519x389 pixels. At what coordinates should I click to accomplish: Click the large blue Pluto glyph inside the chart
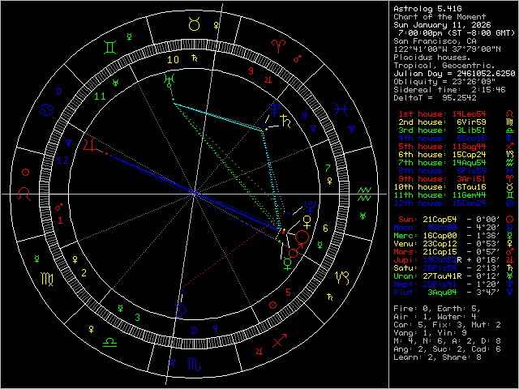[310, 206]
